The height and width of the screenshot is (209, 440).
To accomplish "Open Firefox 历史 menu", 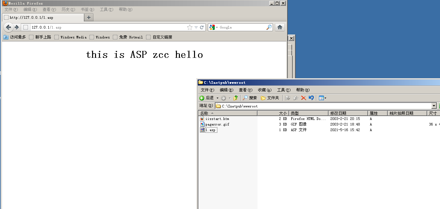I will [x=68, y=10].
